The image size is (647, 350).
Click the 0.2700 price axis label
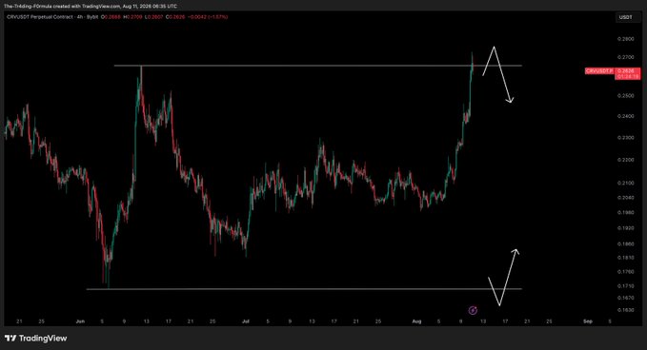[x=625, y=57]
